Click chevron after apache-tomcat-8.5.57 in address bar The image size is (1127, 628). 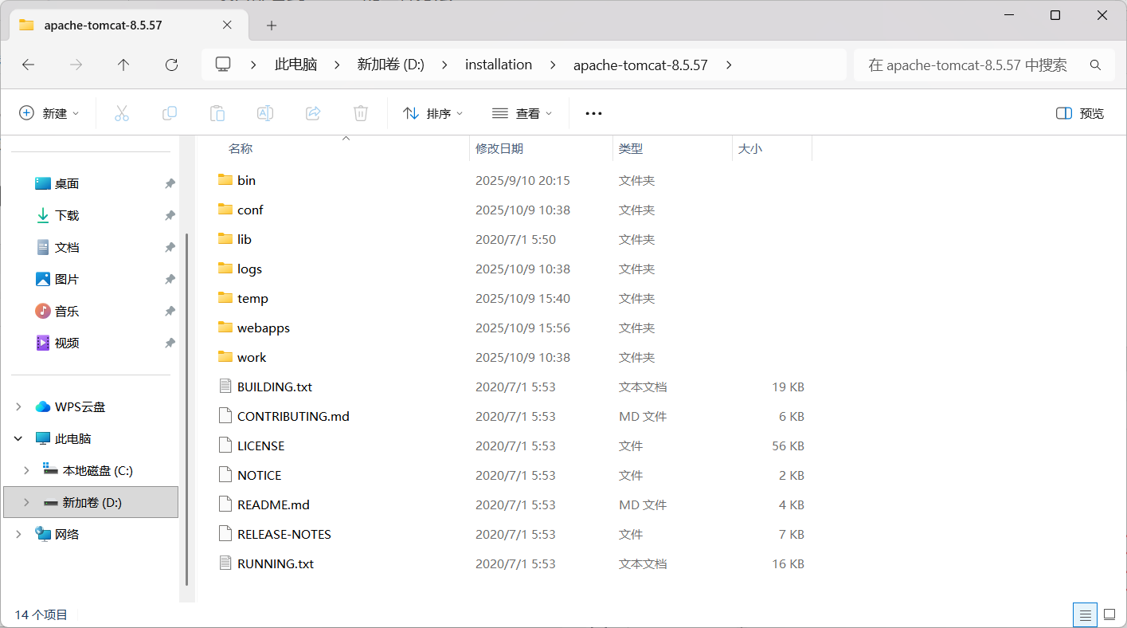pyautogui.click(x=729, y=65)
